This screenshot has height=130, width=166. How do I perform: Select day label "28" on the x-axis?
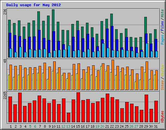[141, 126]
